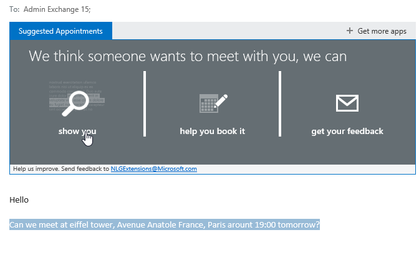The width and height of the screenshot is (419, 255).
Task: Click the recipient 'Admin Exchange 15;'
Action: click(x=57, y=9)
